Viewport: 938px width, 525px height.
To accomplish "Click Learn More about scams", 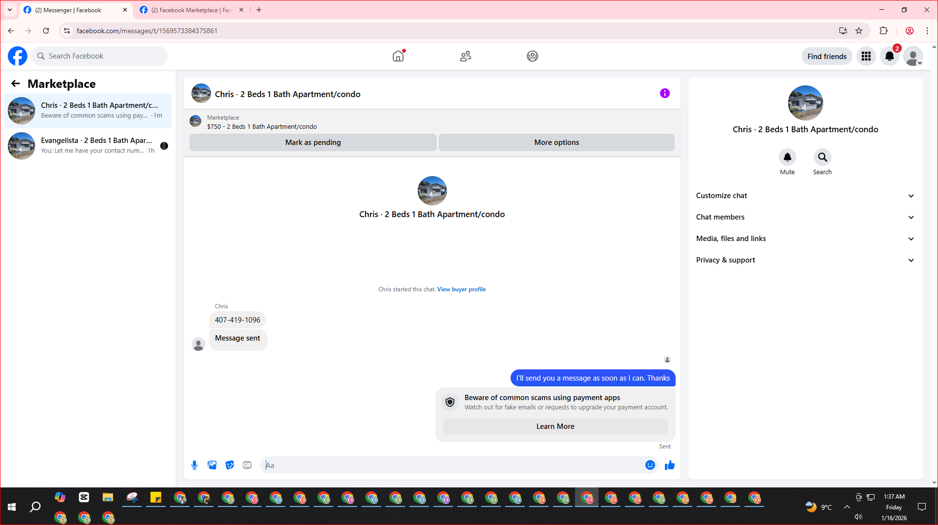I will [x=555, y=426].
